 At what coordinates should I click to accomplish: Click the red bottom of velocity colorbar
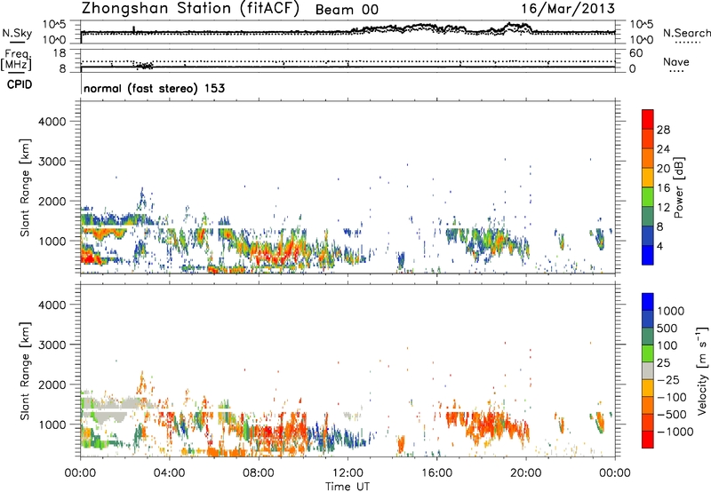click(x=648, y=440)
